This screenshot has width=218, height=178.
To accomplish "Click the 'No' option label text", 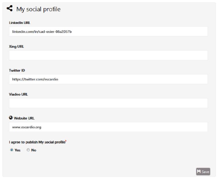I will [x=34, y=150].
